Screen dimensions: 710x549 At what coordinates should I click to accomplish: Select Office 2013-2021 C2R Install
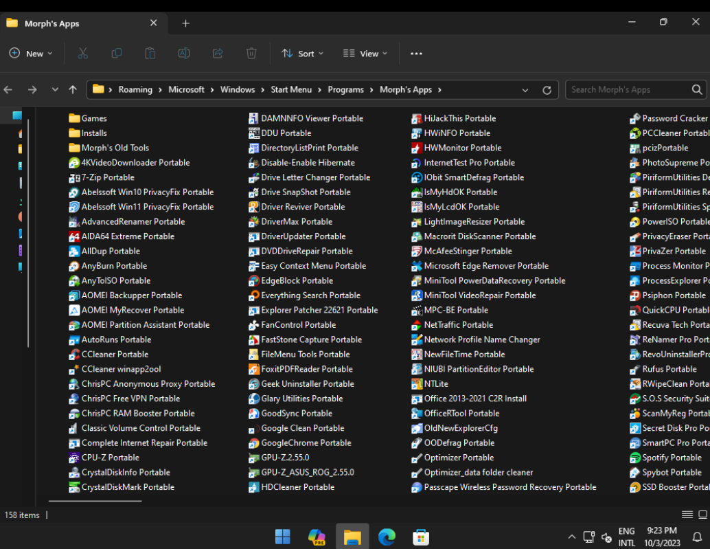click(x=469, y=399)
